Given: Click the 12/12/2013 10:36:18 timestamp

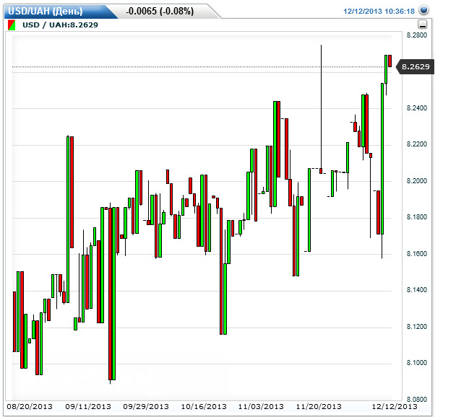Looking at the screenshot, I should tap(379, 12).
